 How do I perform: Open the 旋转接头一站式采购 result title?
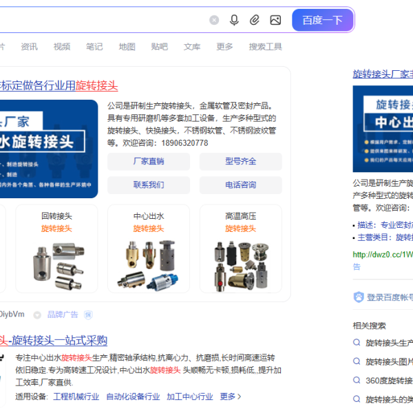point(54,340)
